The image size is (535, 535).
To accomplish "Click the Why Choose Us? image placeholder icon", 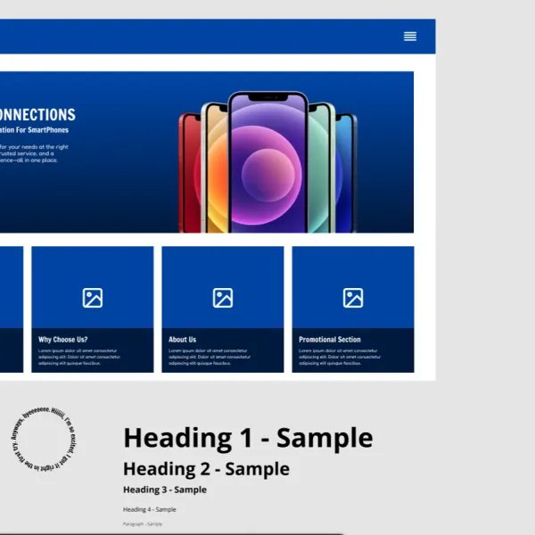I will (93, 298).
